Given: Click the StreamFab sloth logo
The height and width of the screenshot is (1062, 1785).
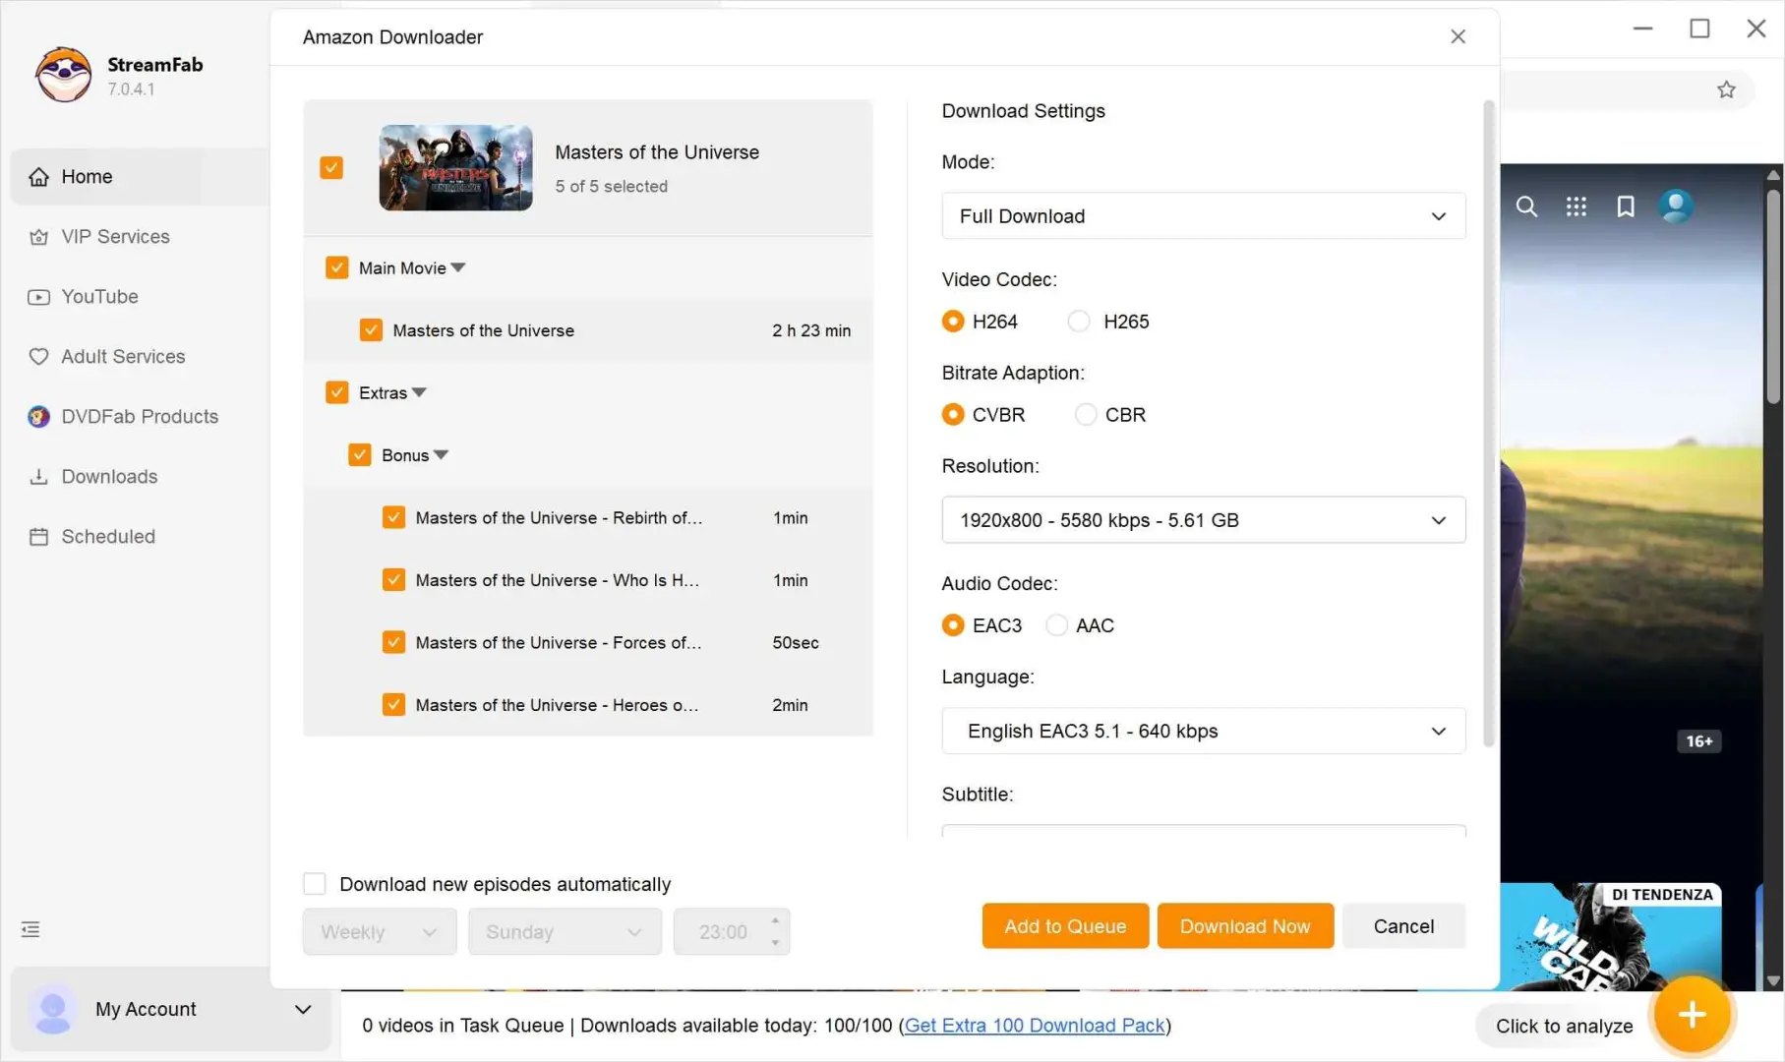Looking at the screenshot, I should coord(64,75).
